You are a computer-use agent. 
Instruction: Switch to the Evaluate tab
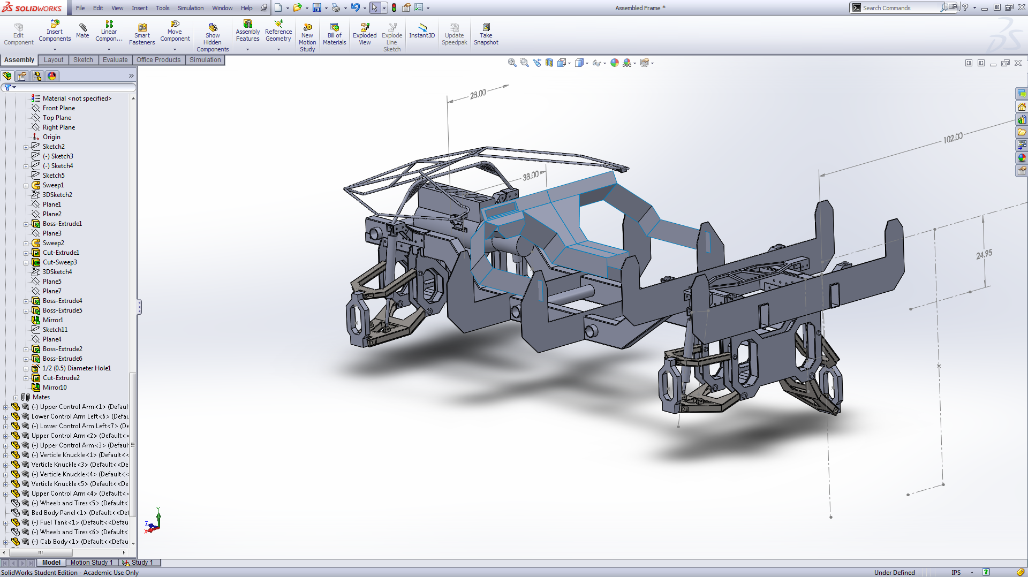(115, 60)
